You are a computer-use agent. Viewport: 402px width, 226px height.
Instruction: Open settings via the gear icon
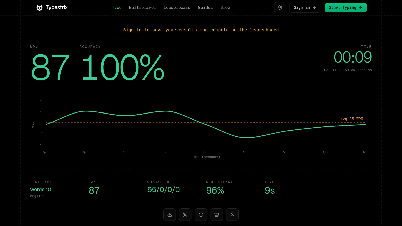[280, 8]
